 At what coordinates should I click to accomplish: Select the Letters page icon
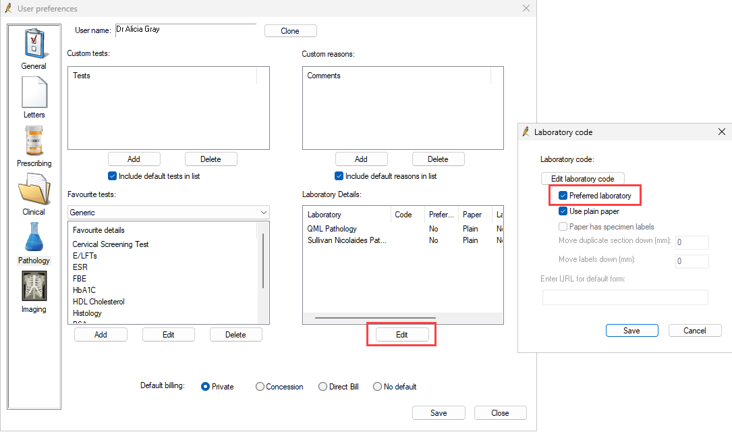[x=34, y=93]
